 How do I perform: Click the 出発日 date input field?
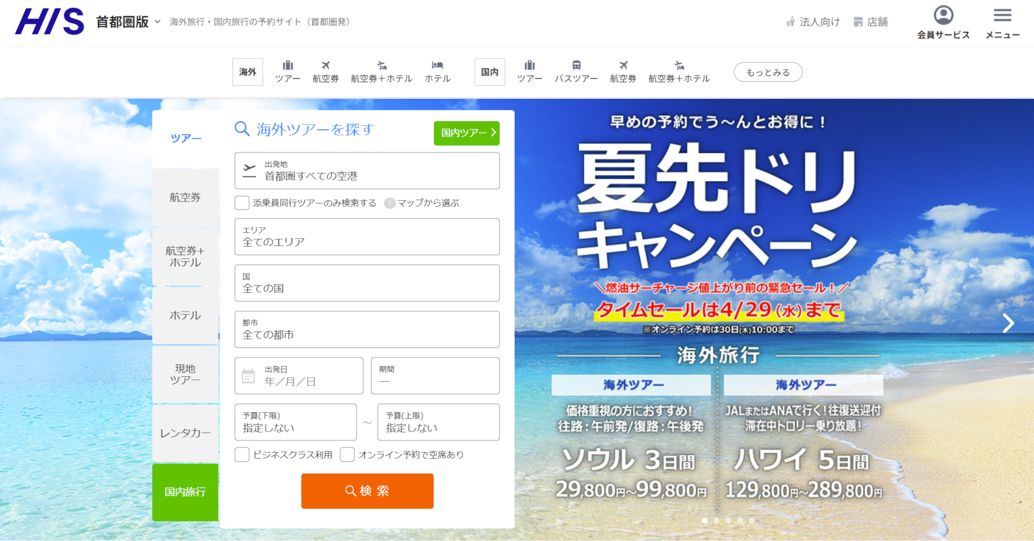coord(298,376)
